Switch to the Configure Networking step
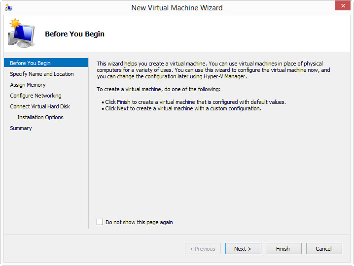 pyautogui.click(x=35, y=96)
